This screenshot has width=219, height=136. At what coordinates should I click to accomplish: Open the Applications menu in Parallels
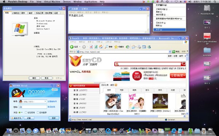point(91,2)
